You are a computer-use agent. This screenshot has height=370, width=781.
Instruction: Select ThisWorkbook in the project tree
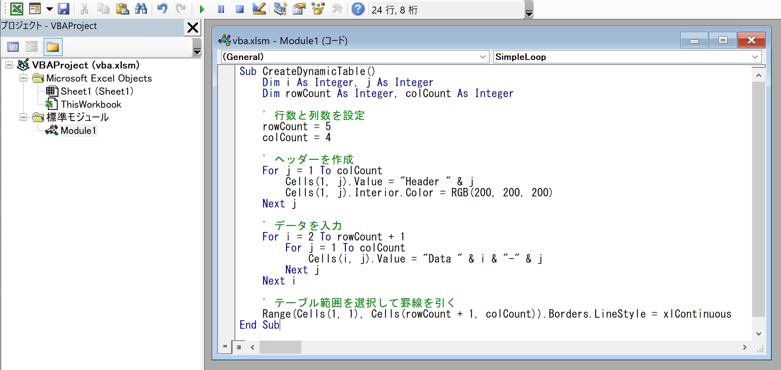91,104
